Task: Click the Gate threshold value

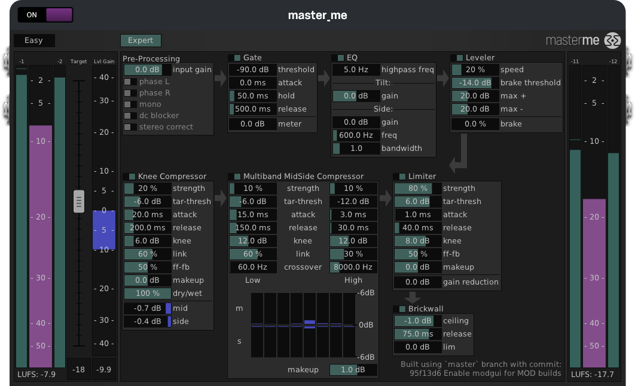Action: point(253,70)
